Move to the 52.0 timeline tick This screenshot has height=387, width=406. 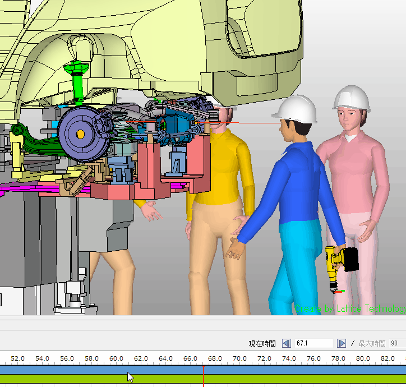pos(17,358)
